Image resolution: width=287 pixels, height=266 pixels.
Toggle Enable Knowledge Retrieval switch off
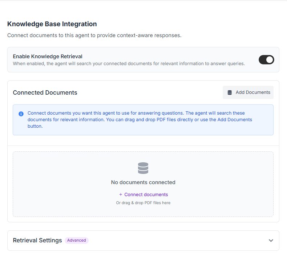point(266,60)
